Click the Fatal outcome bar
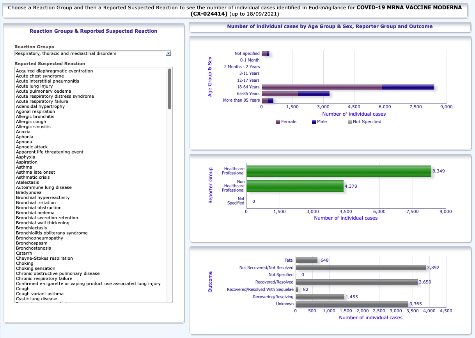The height and width of the screenshot is (338, 475). point(307,260)
